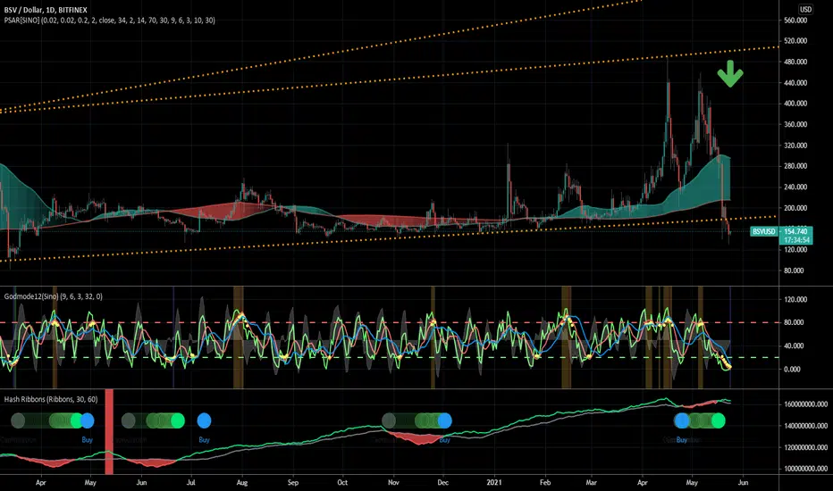Click the Dec label on the time axis

point(442,482)
